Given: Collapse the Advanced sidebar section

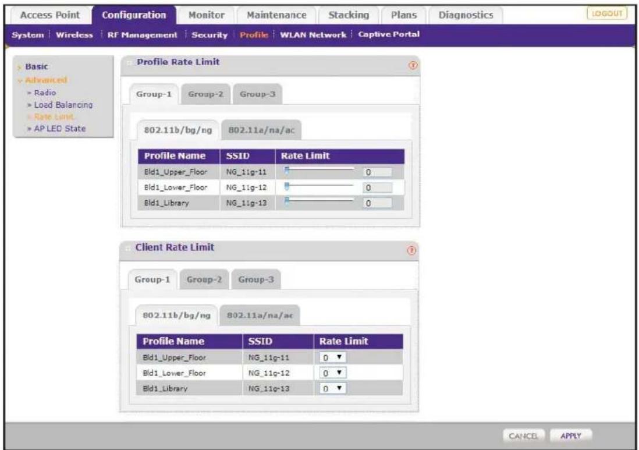Looking at the screenshot, I should click(45, 80).
